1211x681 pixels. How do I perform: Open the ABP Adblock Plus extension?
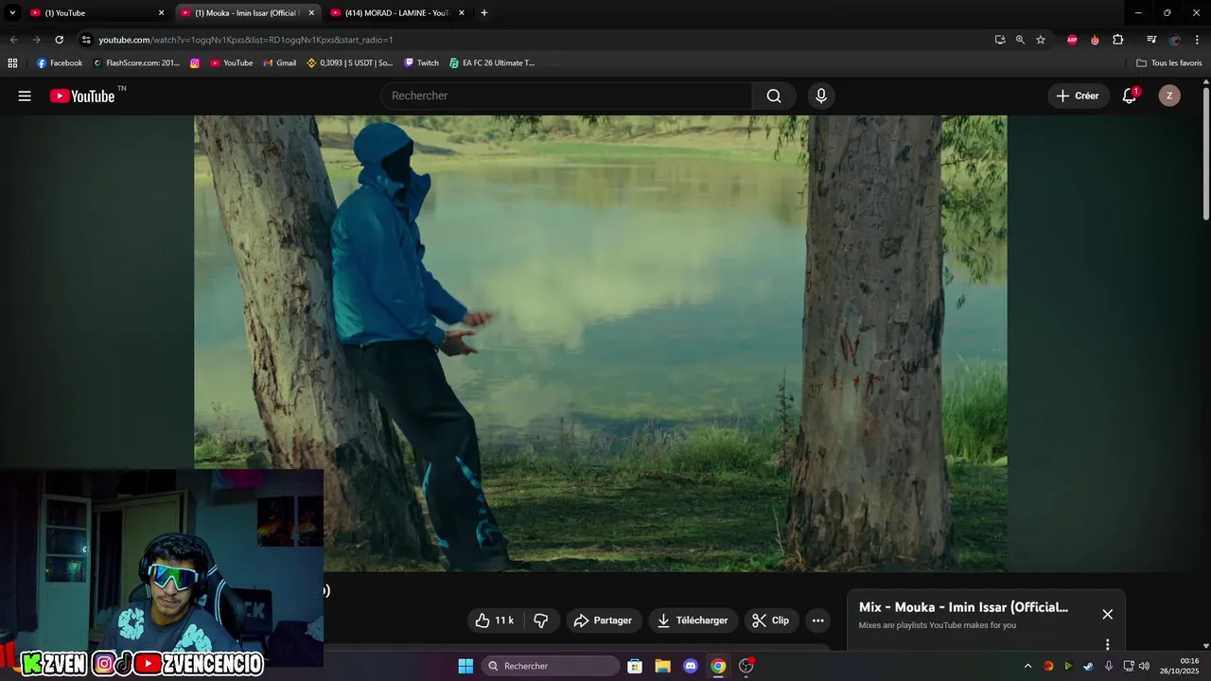1072,40
